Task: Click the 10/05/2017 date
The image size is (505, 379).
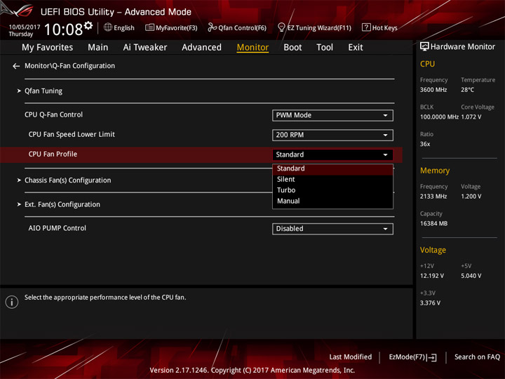Action: pos(25,27)
